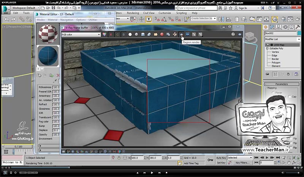Open the Scripting menu
This screenshot has width=304, height=177.
pyautogui.click(x=181, y=13)
